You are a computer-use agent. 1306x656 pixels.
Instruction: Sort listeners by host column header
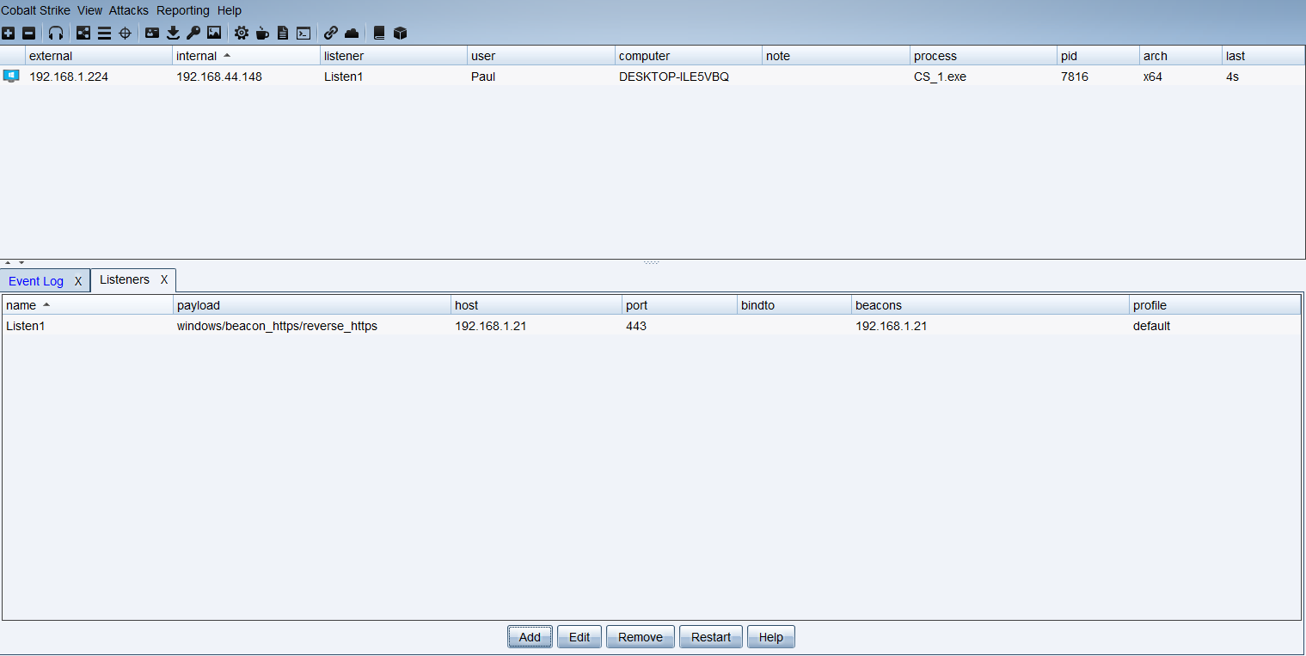(537, 305)
